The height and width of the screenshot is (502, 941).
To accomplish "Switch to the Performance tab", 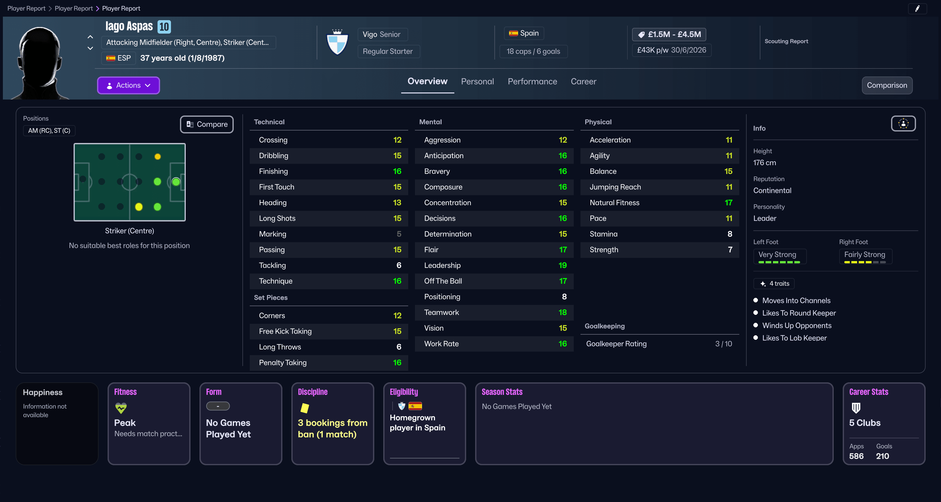I will (532, 81).
